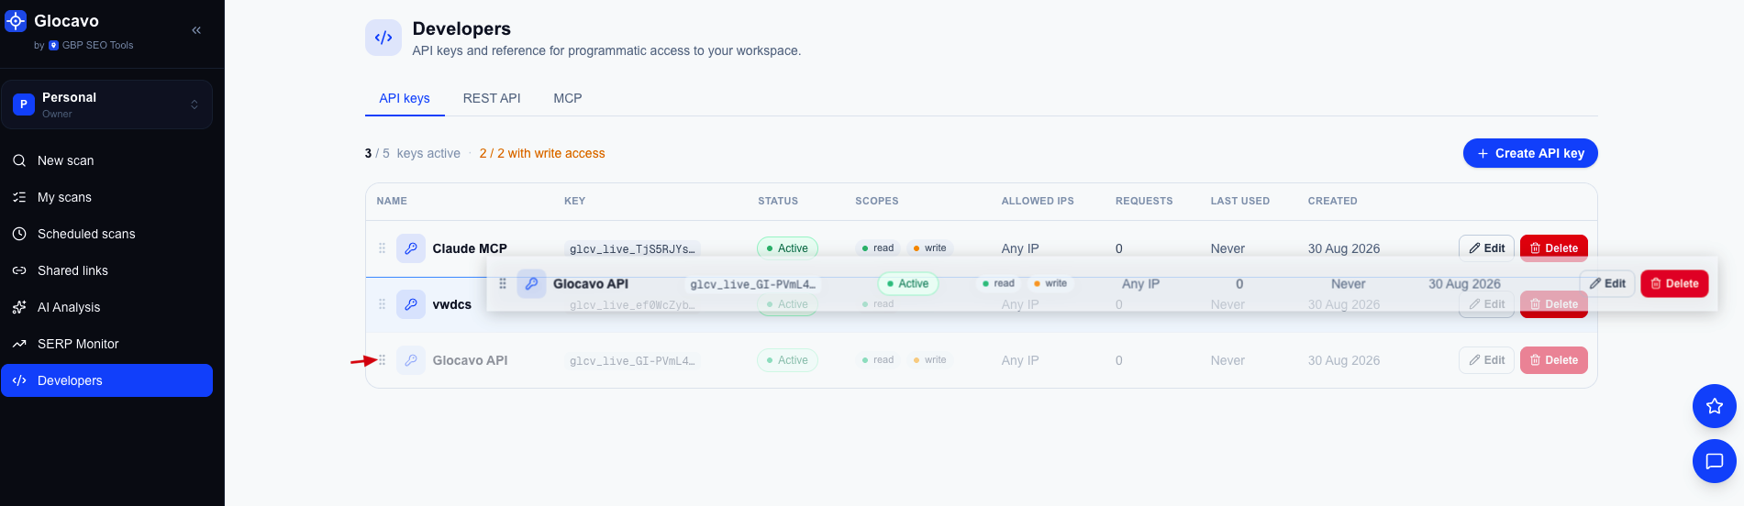
Task: Click the STATUS column header
Action: tap(778, 201)
